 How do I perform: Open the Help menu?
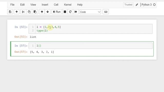[x=80, y=5]
